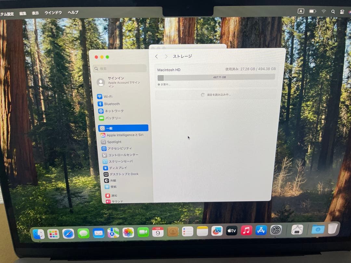Click the forward navigation chevron

point(166,56)
